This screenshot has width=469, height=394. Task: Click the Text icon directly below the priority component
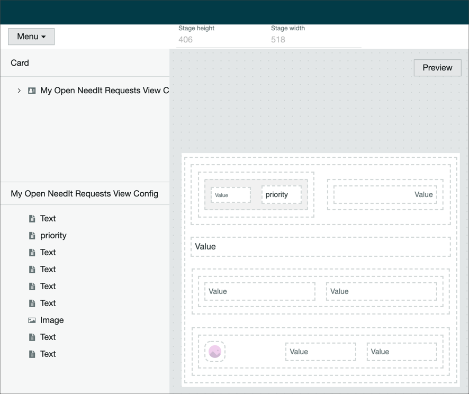click(32, 252)
